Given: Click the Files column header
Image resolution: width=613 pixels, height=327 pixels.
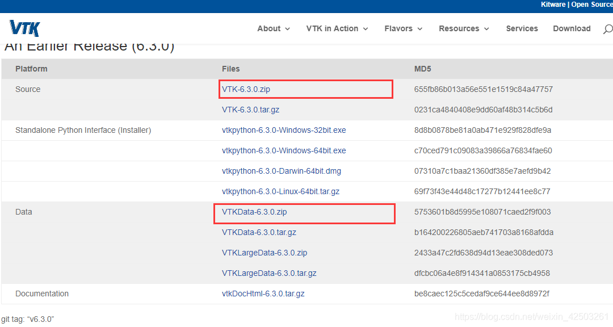Looking at the screenshot, I should tap(230, 69).
